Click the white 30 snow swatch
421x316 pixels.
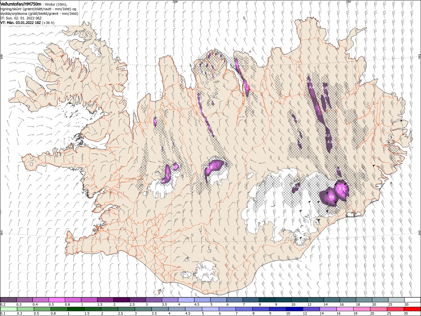[412, 300]
